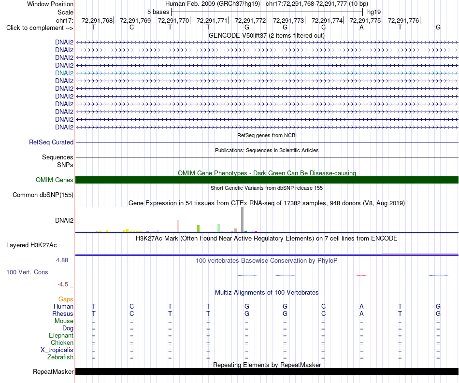The width and height of the screenshot is (459, 383).
Task: Open the RefSeq Curated track label
Action: [51, 142]
